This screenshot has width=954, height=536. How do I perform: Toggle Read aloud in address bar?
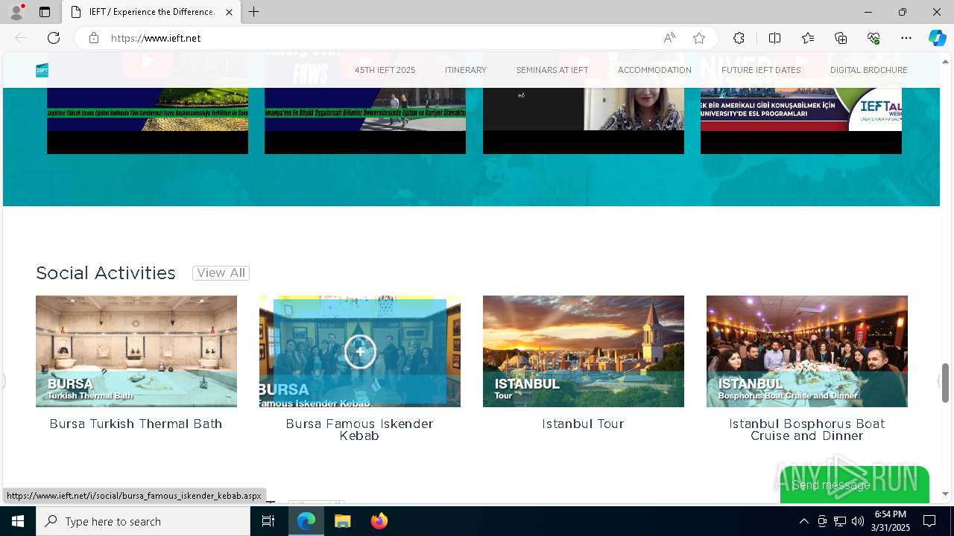click(x=669, y=38)
